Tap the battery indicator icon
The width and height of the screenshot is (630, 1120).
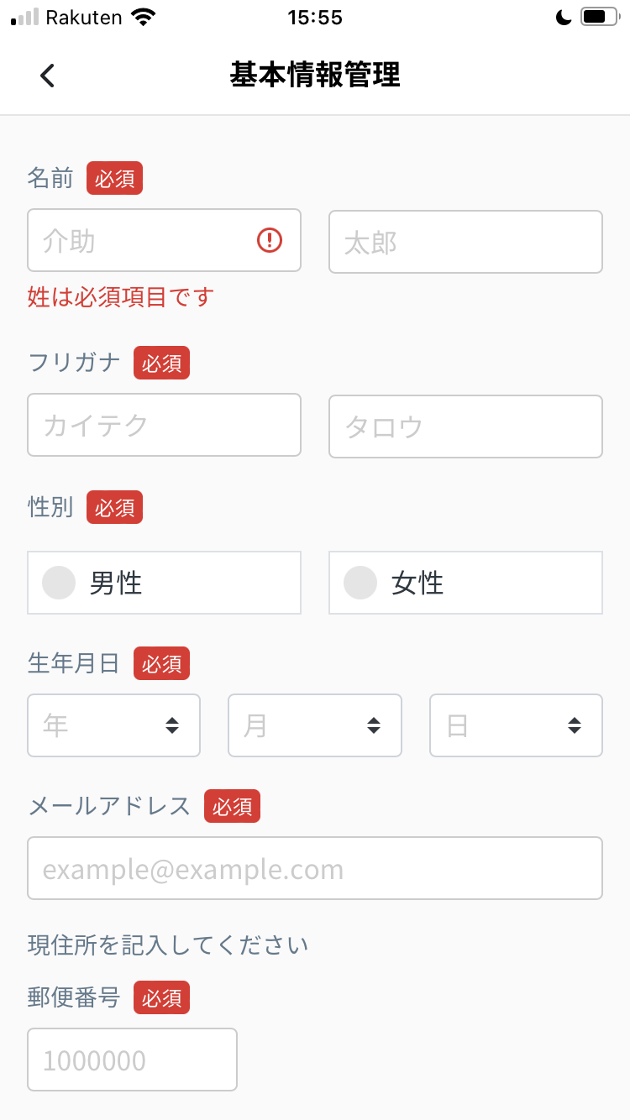tap(598, 18)
